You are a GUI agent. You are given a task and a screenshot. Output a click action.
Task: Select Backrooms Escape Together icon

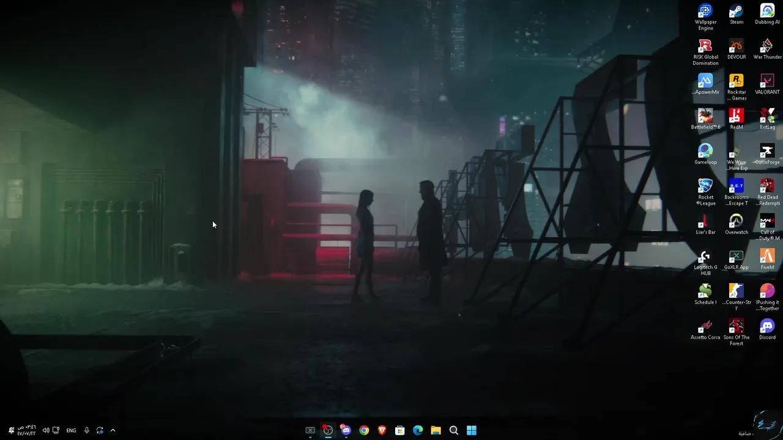(x=737, y=193)
